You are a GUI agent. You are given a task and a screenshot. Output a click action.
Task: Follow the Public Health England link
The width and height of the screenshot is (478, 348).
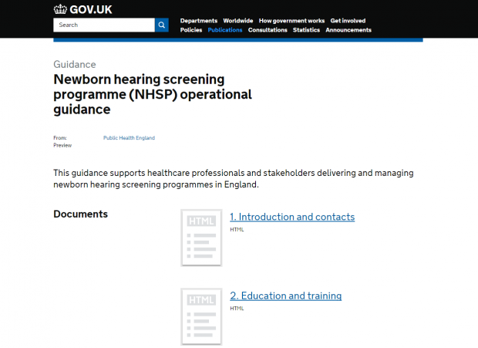click(x=129, y=138)
